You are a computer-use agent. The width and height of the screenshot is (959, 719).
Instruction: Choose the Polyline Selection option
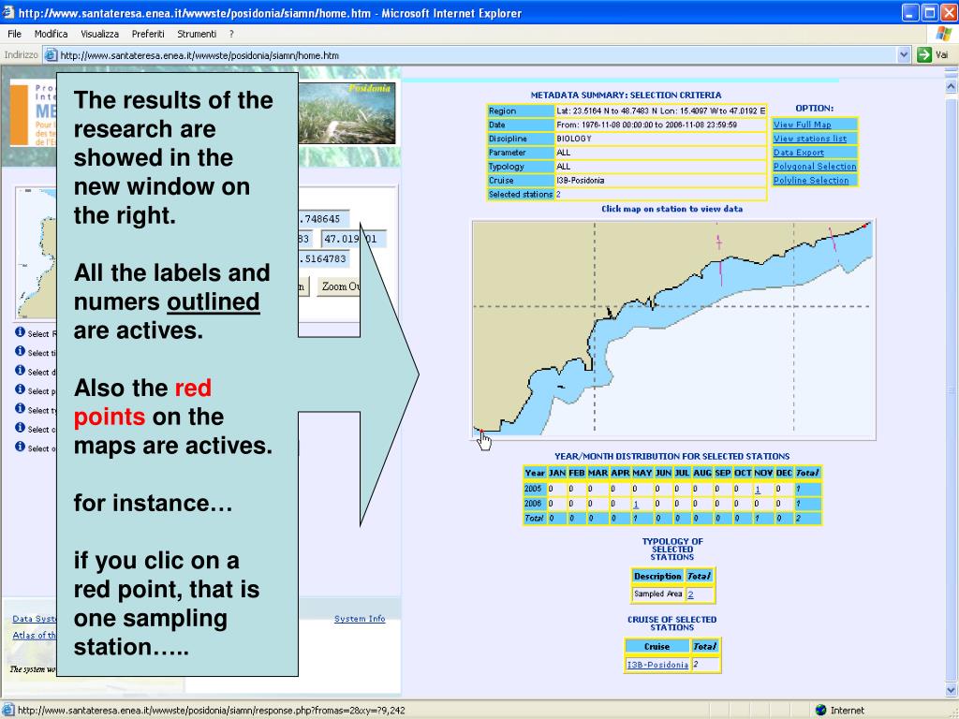point(811,181)
